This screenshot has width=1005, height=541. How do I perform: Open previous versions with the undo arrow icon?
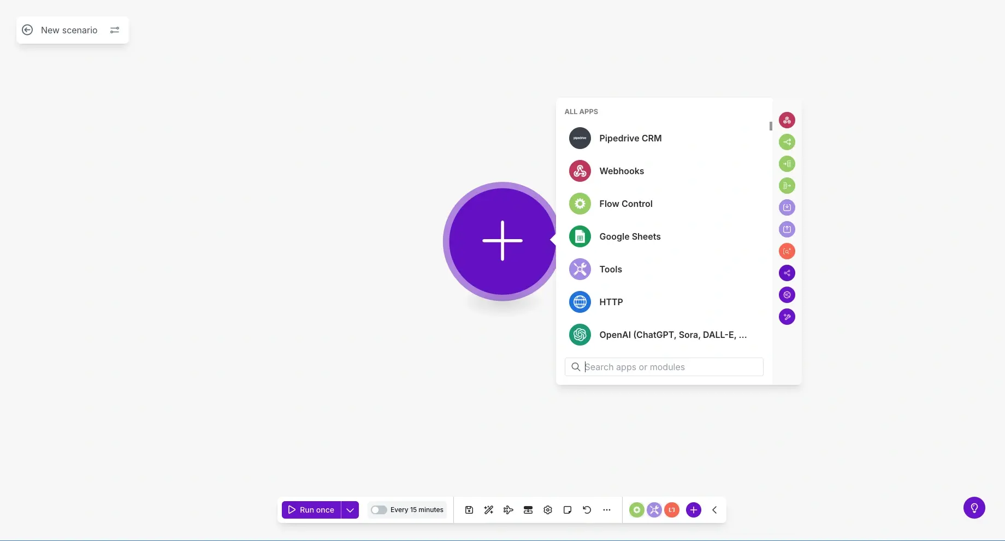(587, 510)
